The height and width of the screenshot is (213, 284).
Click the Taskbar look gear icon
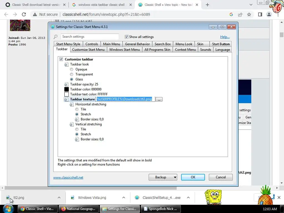coord(66,64)
